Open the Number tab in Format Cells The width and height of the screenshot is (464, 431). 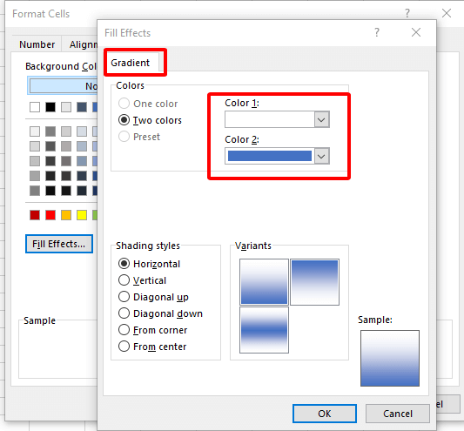[x=37, y=44]
